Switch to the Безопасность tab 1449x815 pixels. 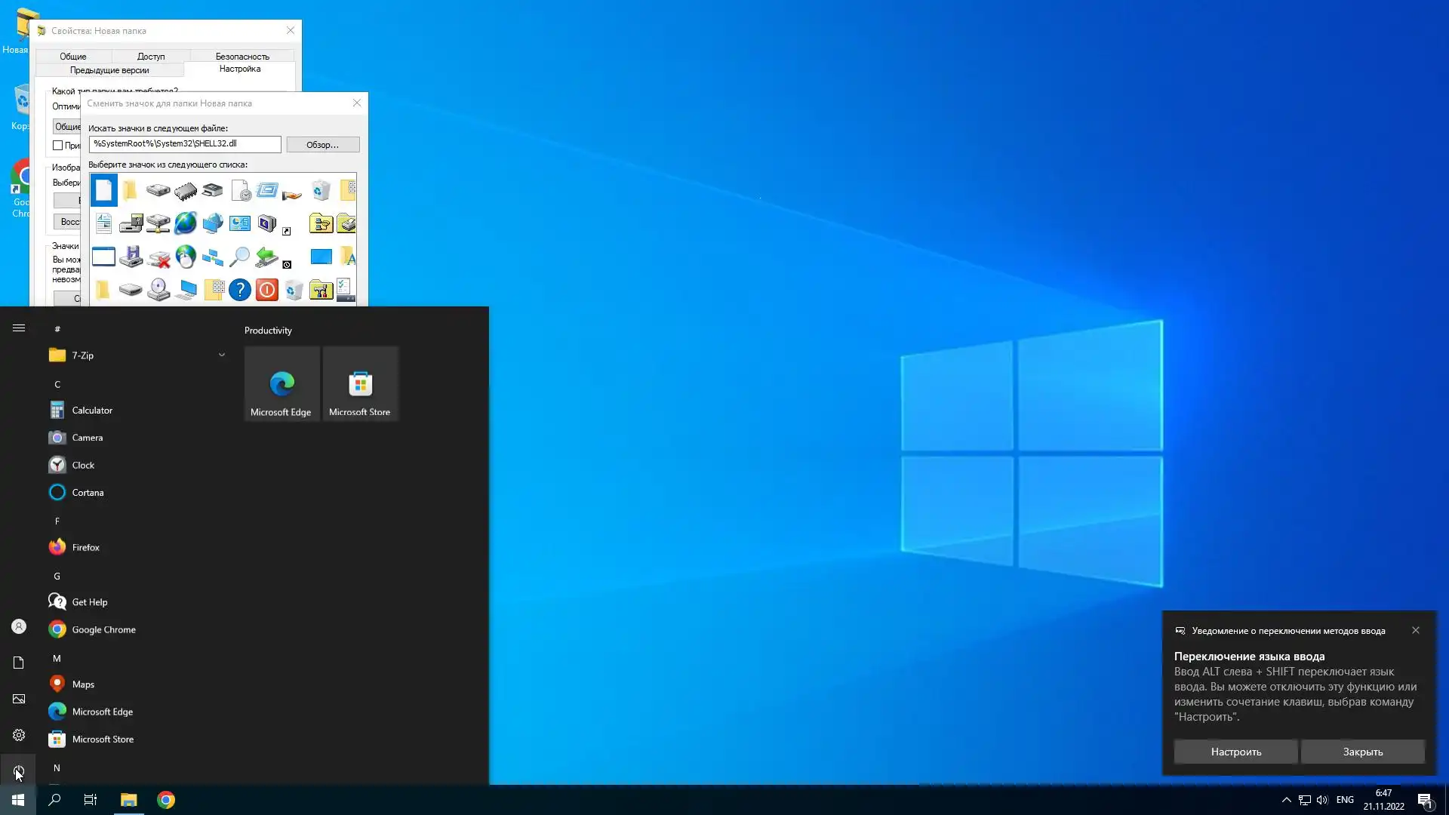click(241, 56)
